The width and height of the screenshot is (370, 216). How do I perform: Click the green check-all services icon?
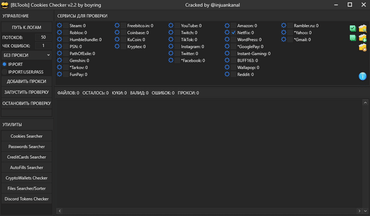click(353, 28)
